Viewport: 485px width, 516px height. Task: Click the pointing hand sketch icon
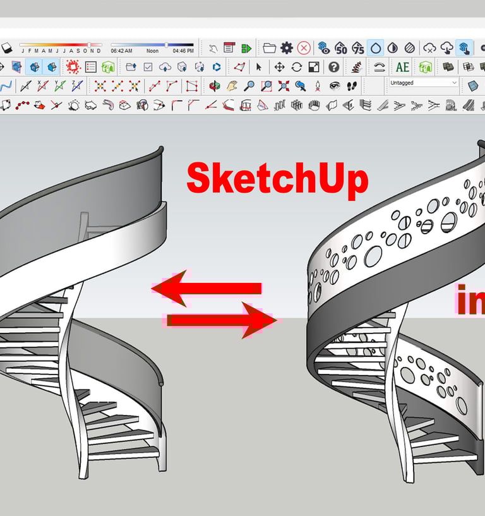(x=213, y=49)
